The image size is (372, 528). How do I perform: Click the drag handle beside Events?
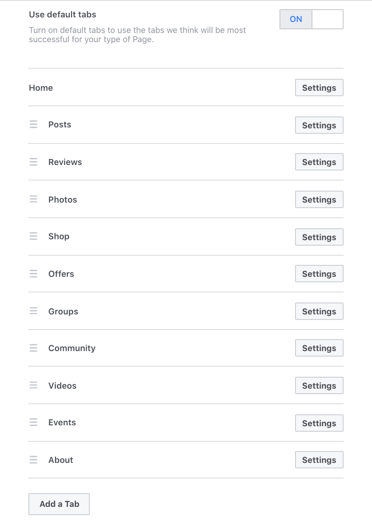(x=33, y=423)
